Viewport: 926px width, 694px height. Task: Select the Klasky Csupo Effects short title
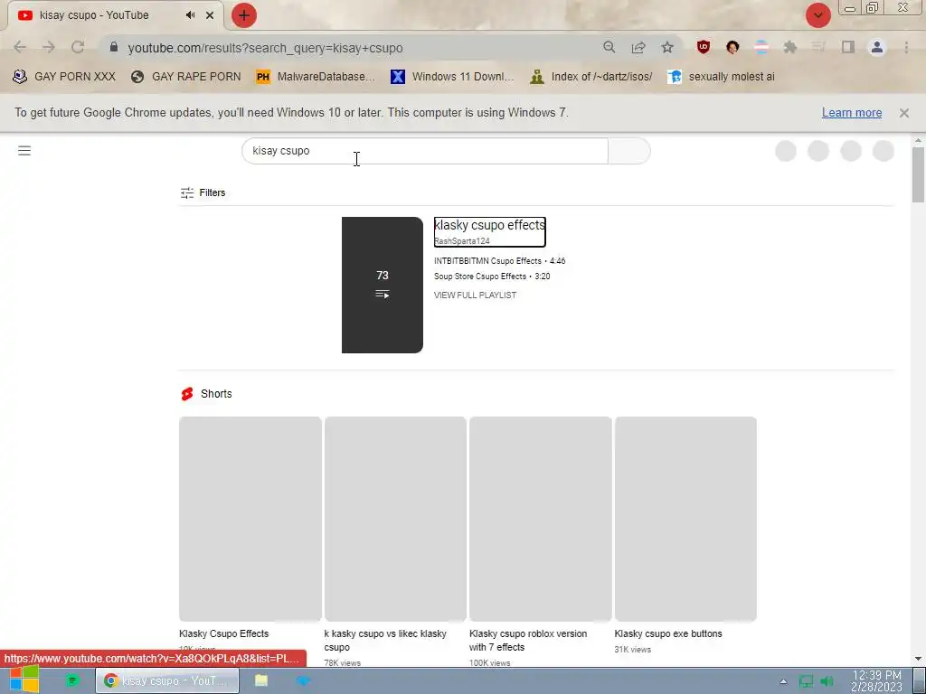point(224,633)
